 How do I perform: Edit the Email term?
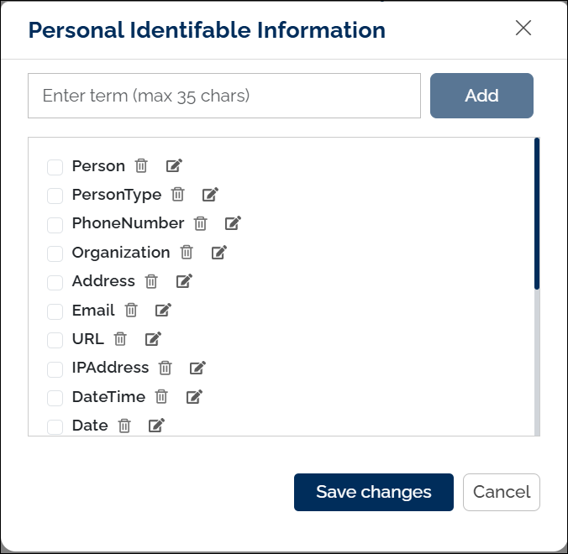[x=163, y=310]
